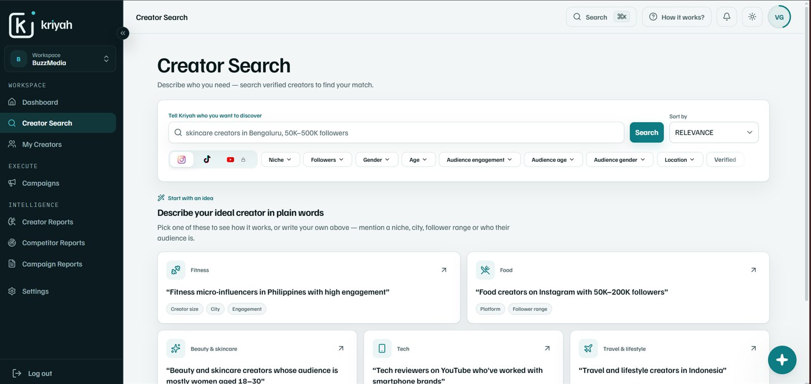Expand the Audience gender filter dropdown
The width and height of the screenshot is (811, 384).
point(619,160)
